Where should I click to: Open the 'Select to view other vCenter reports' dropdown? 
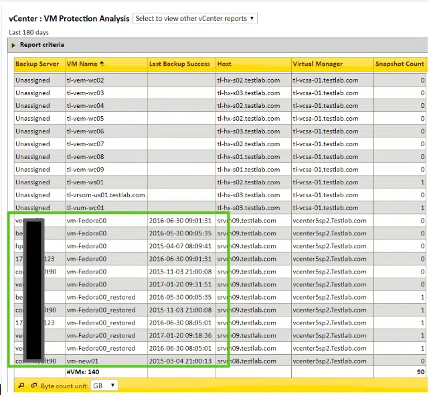click(x=195, y=18)
